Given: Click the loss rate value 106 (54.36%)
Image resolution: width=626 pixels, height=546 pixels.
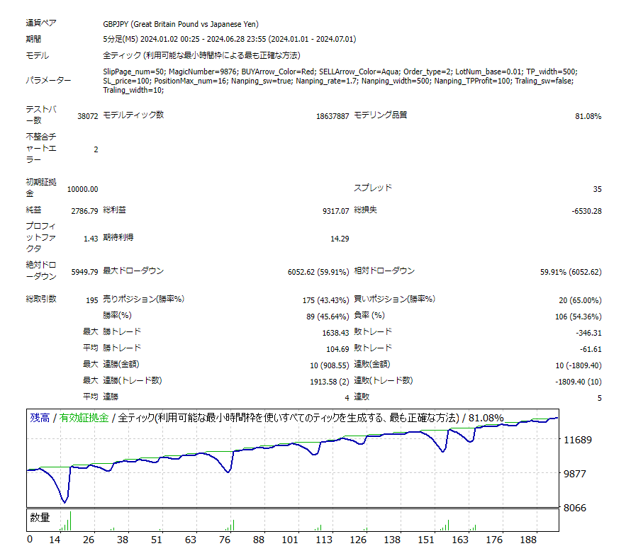Looking at the screenshot, I should click(578, 317).
